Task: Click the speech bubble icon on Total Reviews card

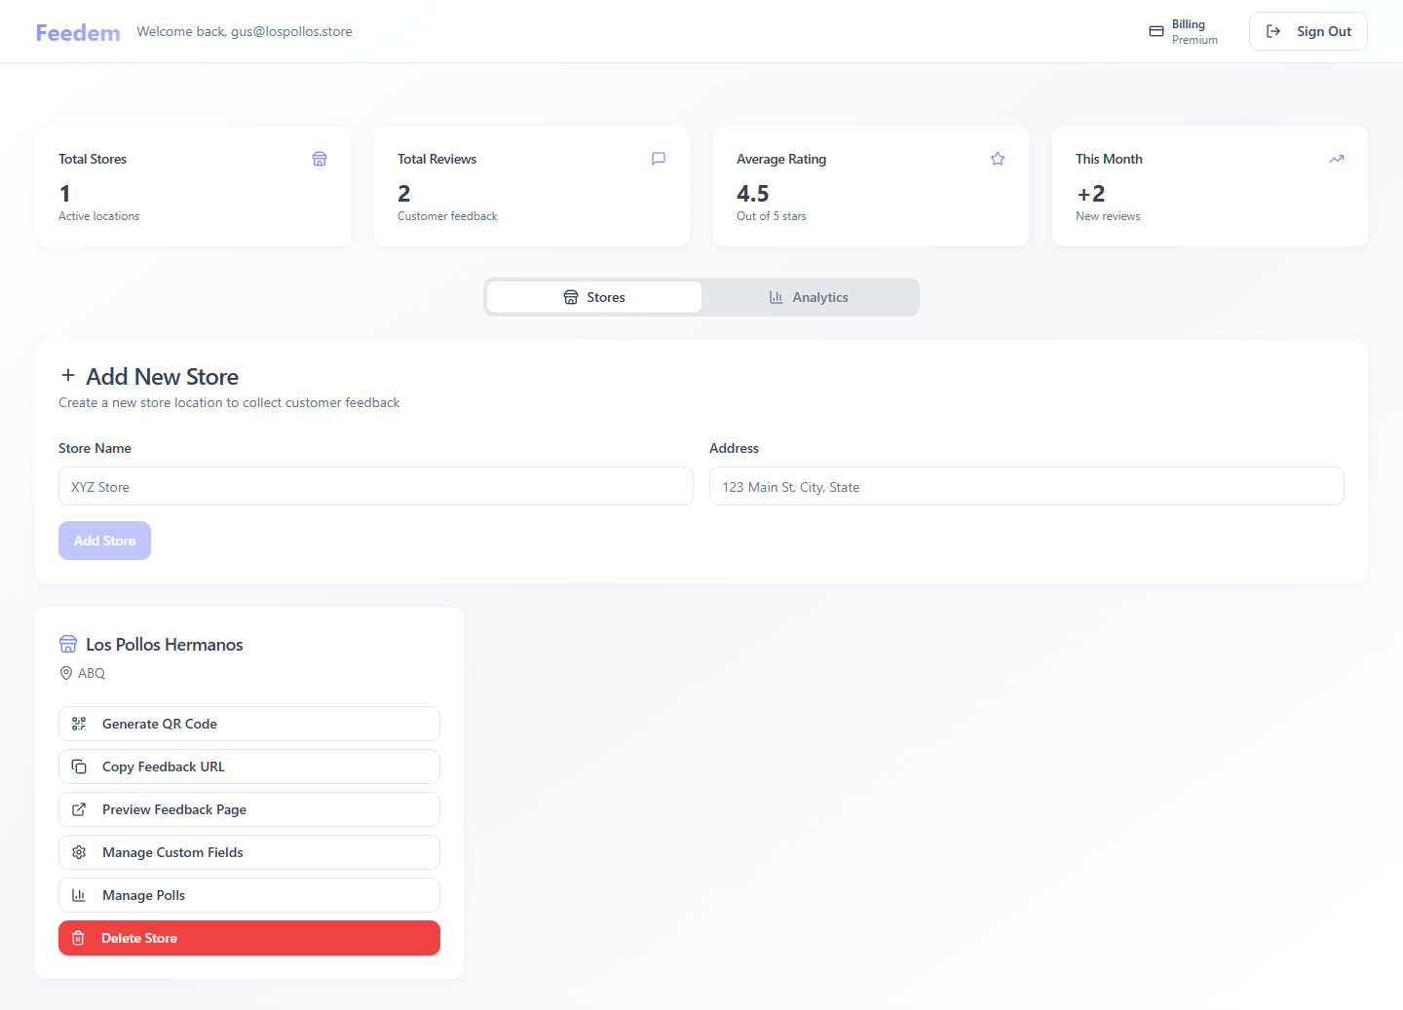Action: [659, 158]
